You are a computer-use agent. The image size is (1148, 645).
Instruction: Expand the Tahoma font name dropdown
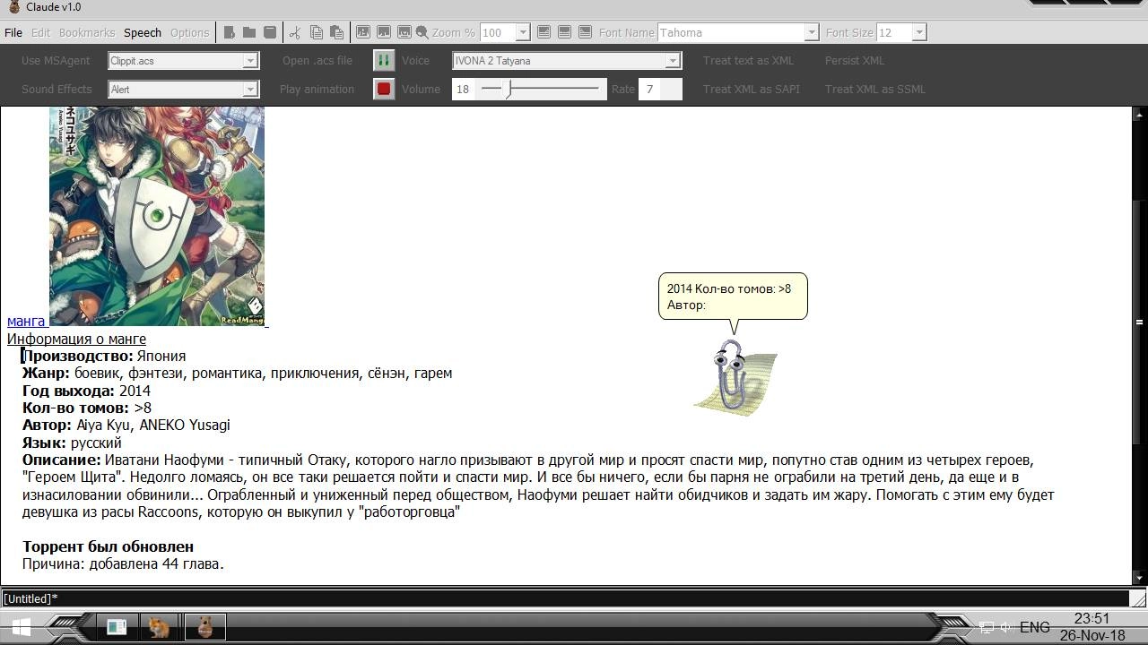[811, 32]
